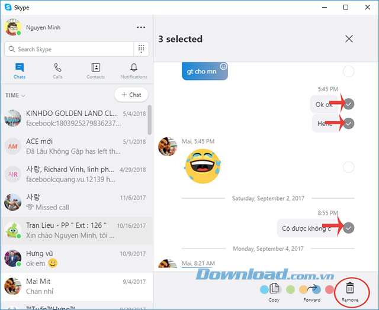
Task: Click the light blue circle in bottom bar
Action: (x=264, y=289)
